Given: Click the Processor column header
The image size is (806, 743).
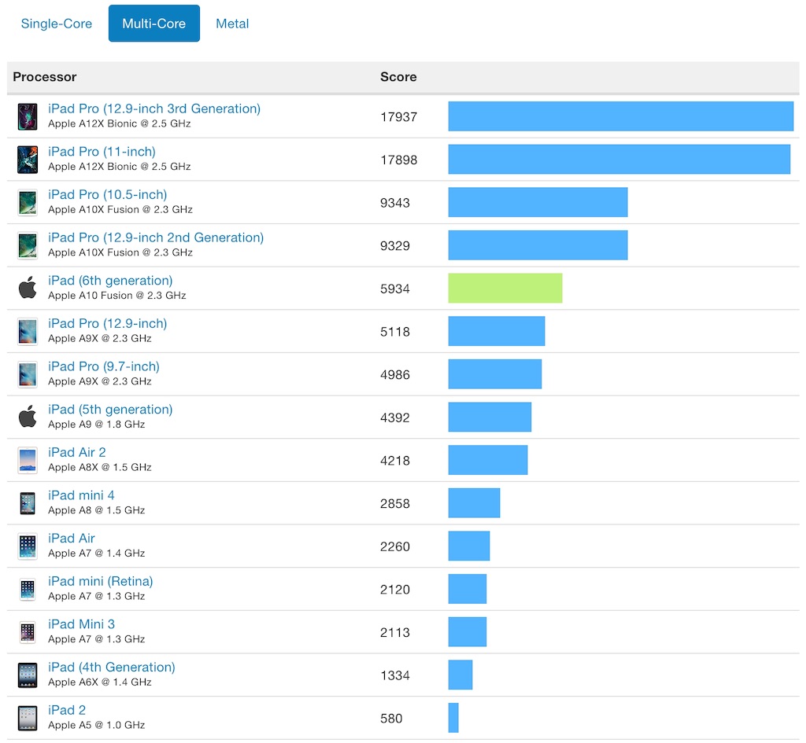Looking at the screenshot, I should pos(45,77).
